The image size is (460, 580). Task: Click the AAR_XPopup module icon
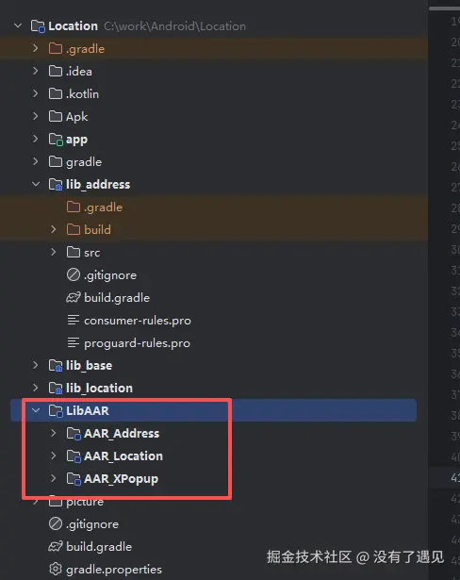pos(74,479)
